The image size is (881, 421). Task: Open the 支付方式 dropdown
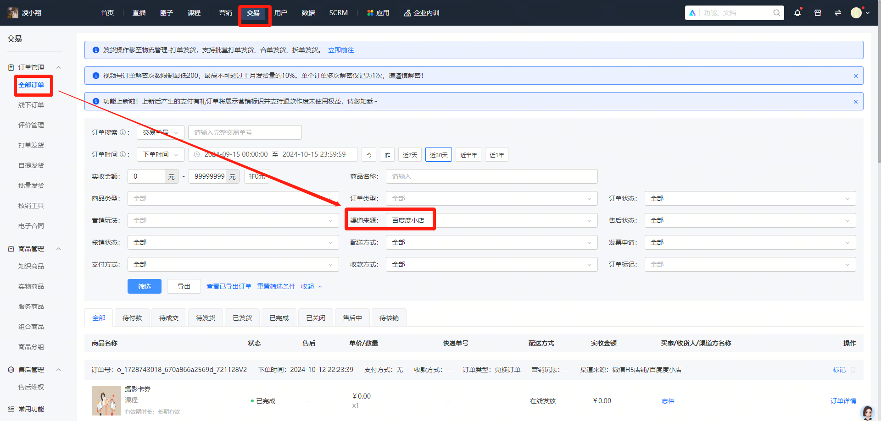tap(233, 264)
